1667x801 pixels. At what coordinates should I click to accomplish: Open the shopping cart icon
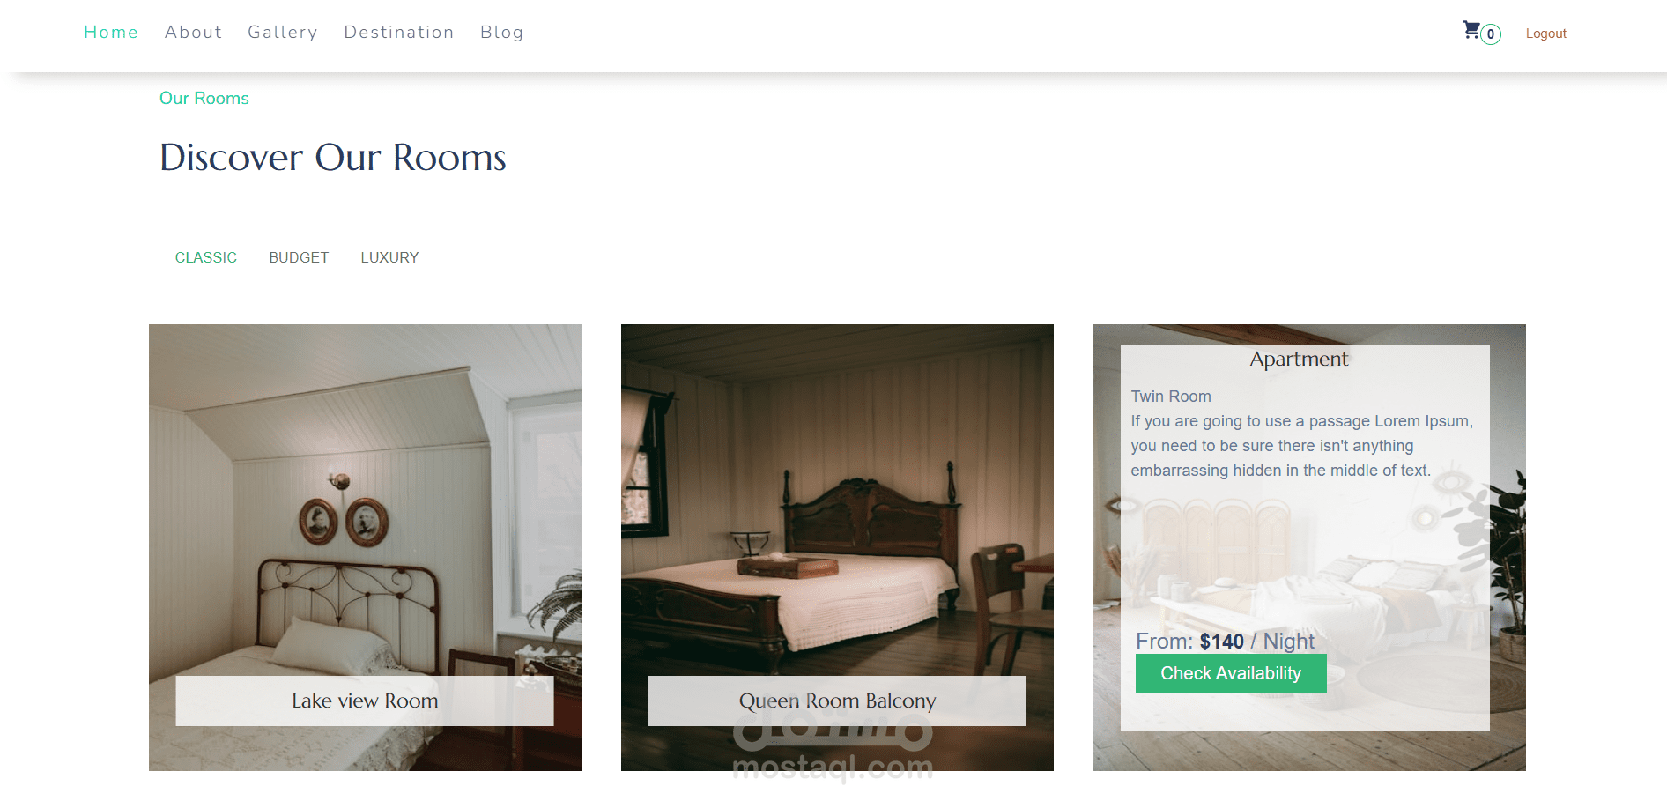tap(1471, 30)
